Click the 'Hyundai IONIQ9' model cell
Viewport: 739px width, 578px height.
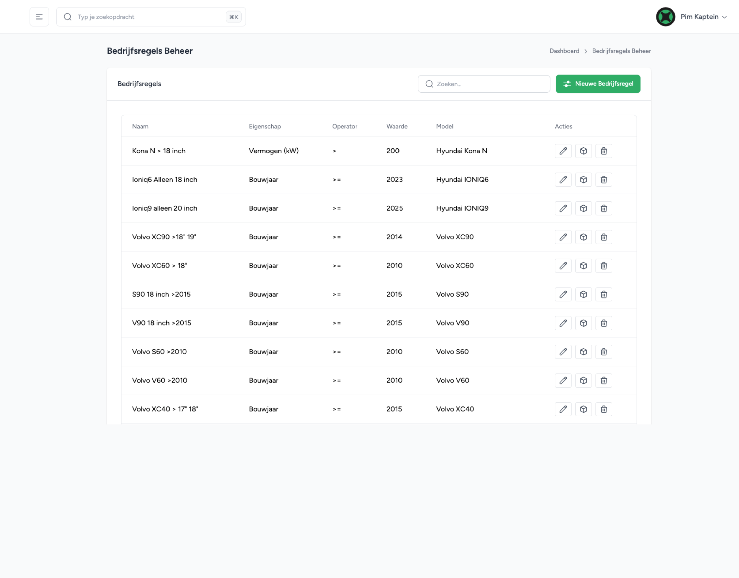click(462, 209)
